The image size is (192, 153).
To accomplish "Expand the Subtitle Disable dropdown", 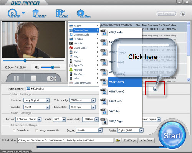I will point(100,130).
